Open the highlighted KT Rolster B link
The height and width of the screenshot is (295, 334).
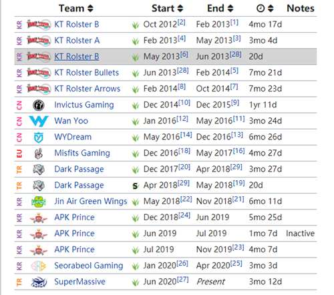pyautogui.click(x=77, y=57)
